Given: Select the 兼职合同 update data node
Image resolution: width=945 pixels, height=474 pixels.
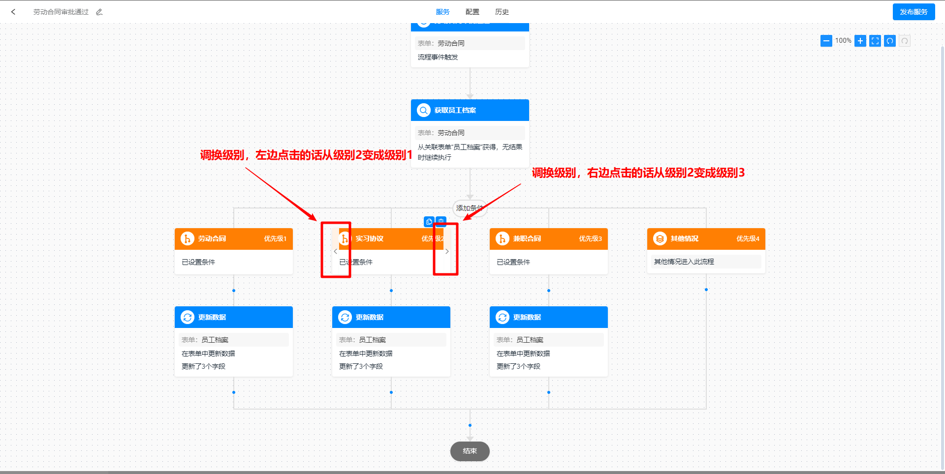Looking at the screenshot, I should coord(548,317).
